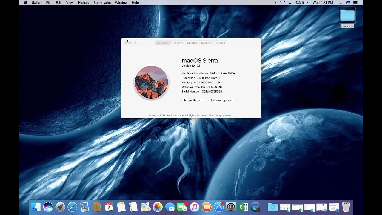Image resolution: width=382 pixels, height=215 pixels.
Task: Switch to the Storage tab
Action: tap(192, 43)
